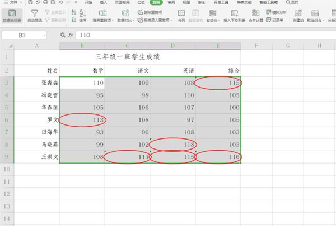336x226 pixels.
Task: Open the 文件 file menu
Action: coord(11,3)
